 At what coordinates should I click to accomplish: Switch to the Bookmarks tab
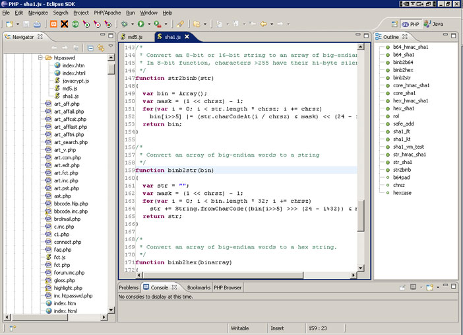point(199,287)
